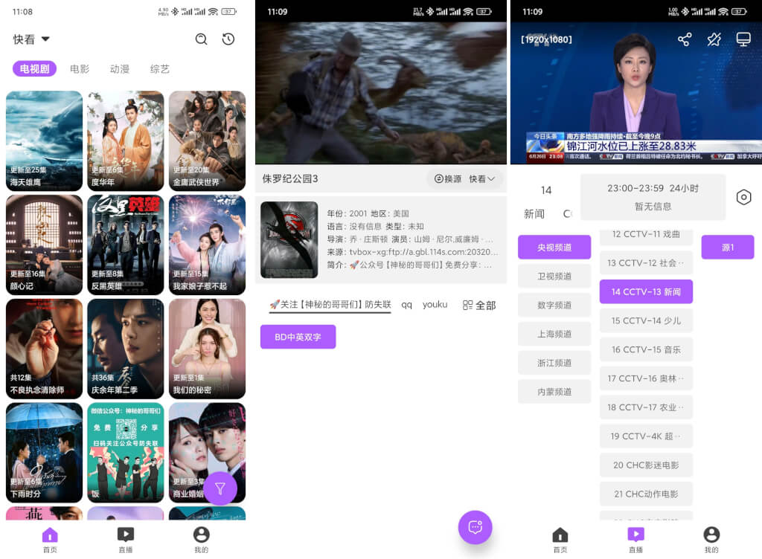Open the 庆余年第二季 series poster
Screen dimensions: 762x559
[x=125, y=349]
